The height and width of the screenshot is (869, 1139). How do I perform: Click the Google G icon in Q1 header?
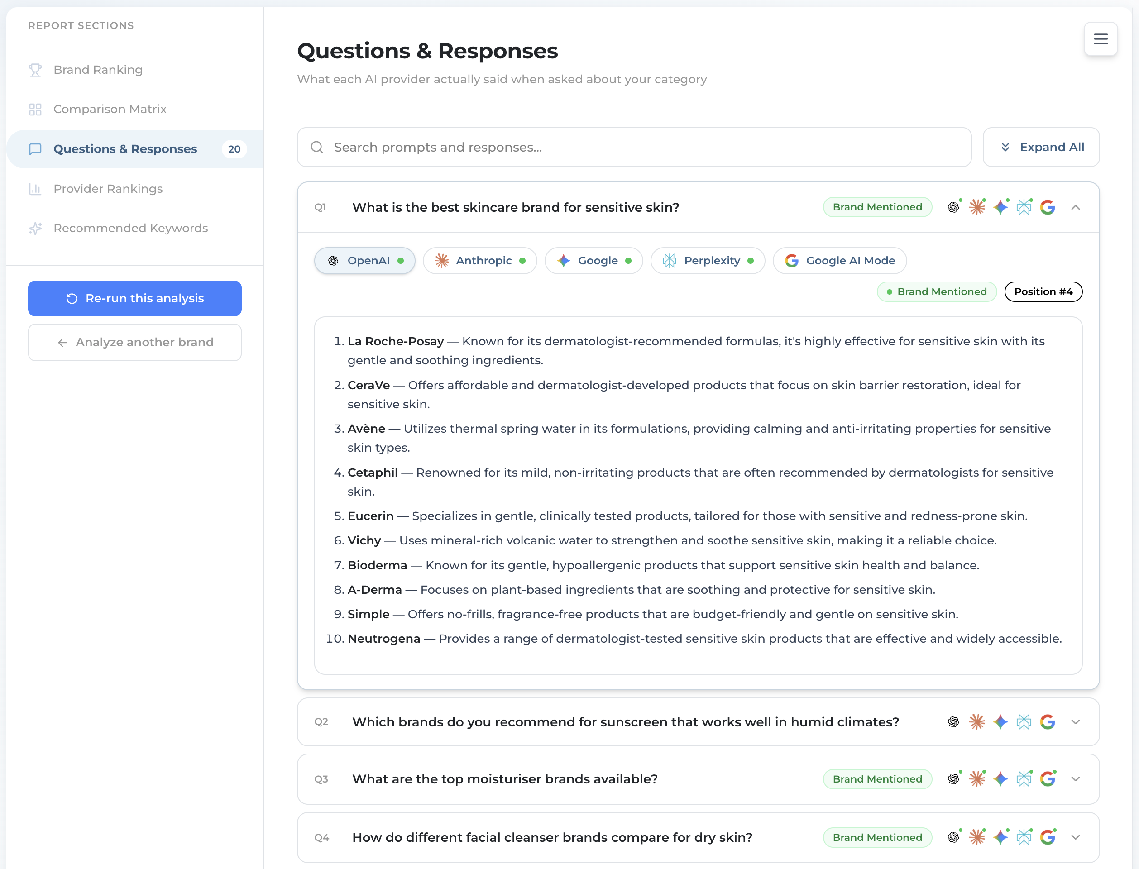1048,207
